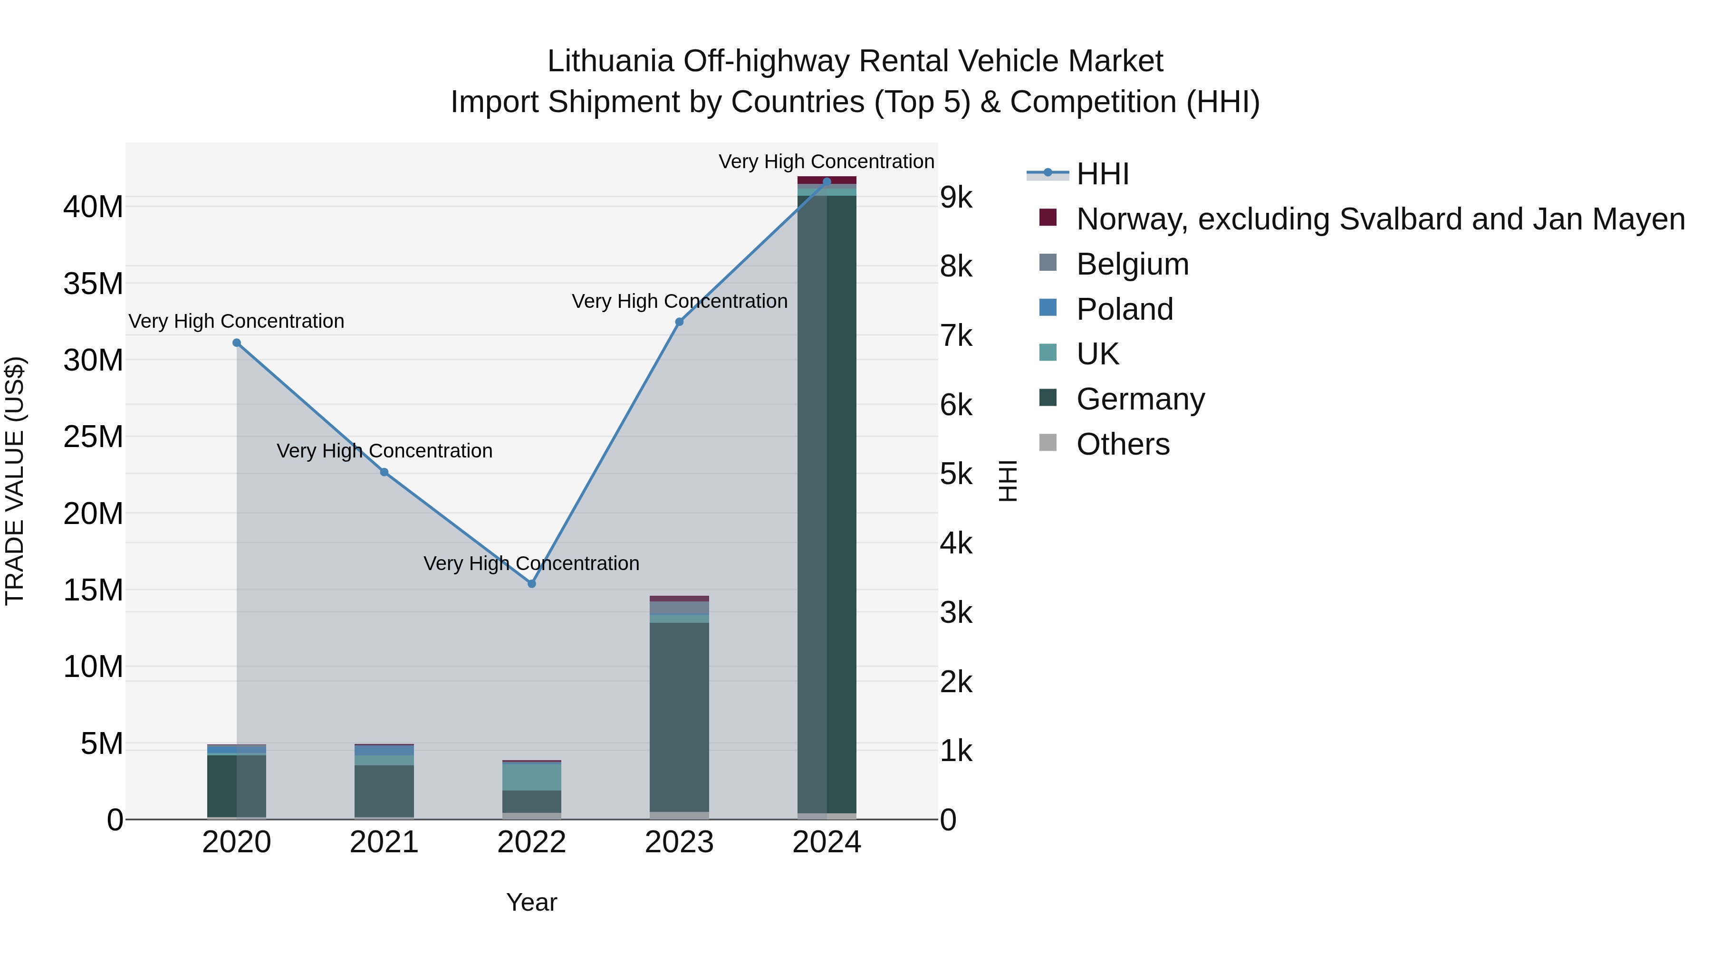Click the 2023 Germany bar segment

point(679,717)
